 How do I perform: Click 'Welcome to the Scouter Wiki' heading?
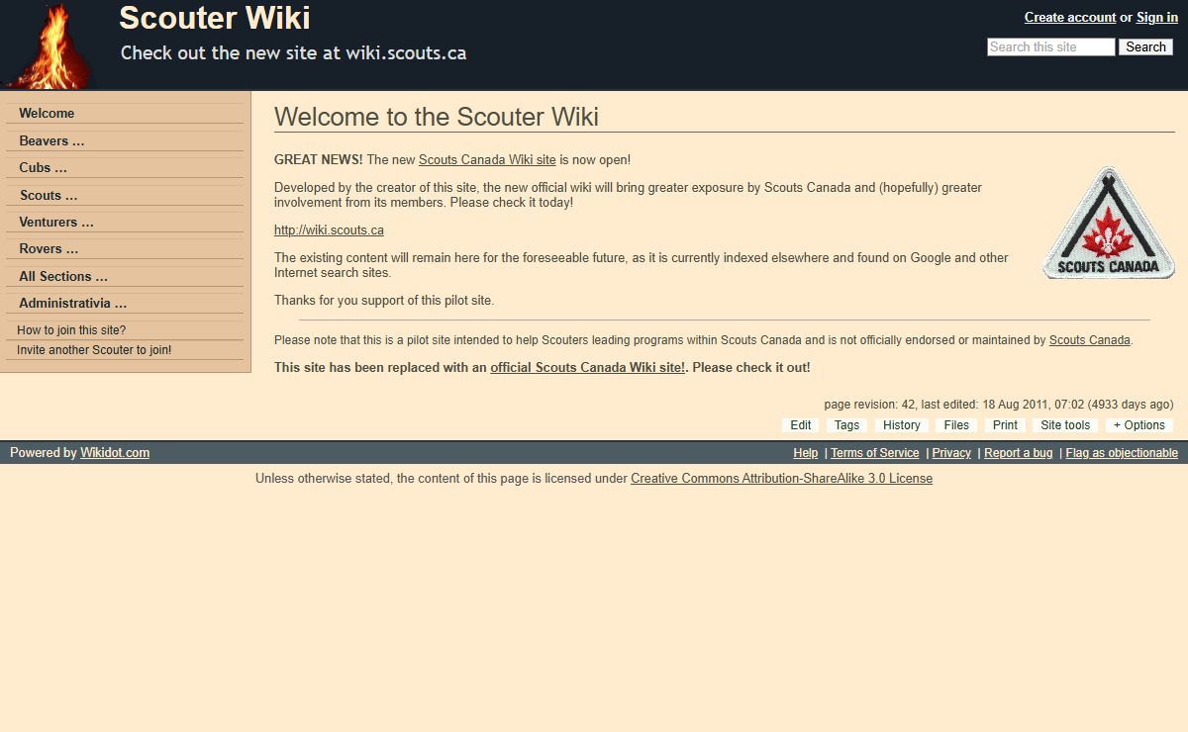point(437,117)
